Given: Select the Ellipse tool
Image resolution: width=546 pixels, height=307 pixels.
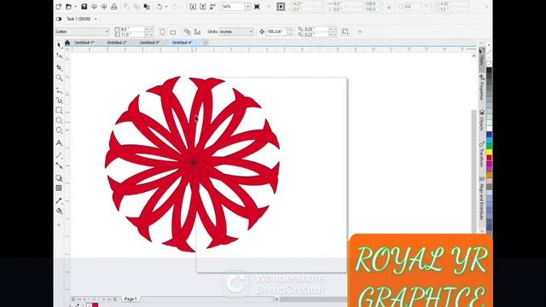Looking at the screenshot, I should (59, 120).
